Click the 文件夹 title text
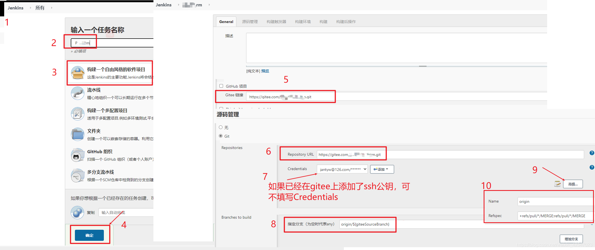The height and width of the screenshot is (250, 595). coord(94,131)
